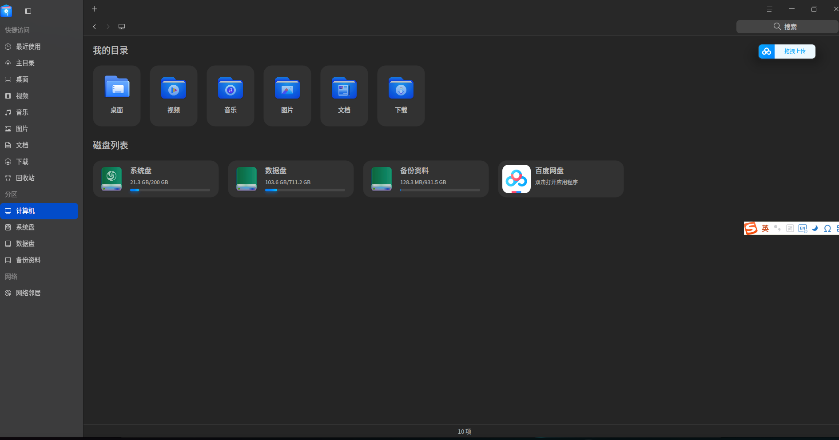The width and height of the screenshot is (839, 440).
Task: Go forward with the right arrow
Action: (108, 27)
